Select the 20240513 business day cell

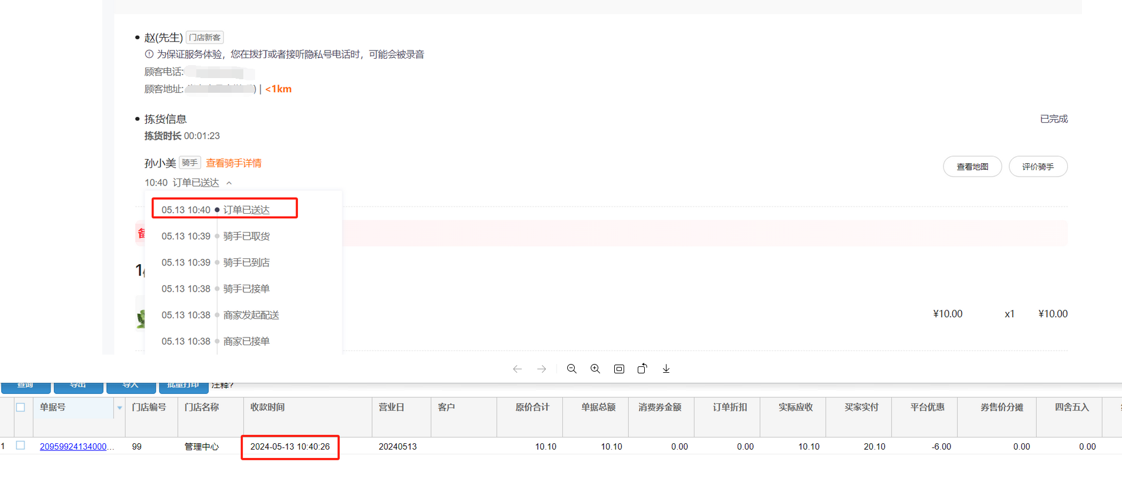point(398,447)
